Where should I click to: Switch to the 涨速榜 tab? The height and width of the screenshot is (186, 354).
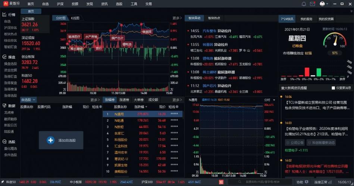(124, 100)
